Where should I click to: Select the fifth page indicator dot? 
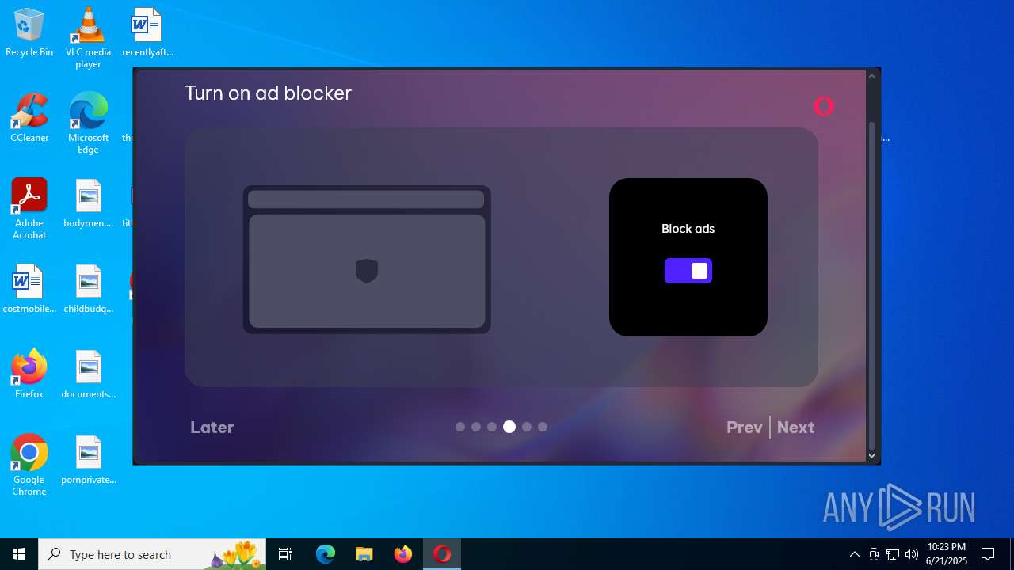click(527, 427)
